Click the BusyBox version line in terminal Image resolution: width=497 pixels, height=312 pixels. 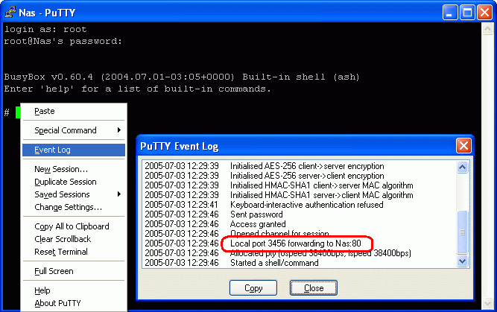pyautogui.click(x=182, y=77)
